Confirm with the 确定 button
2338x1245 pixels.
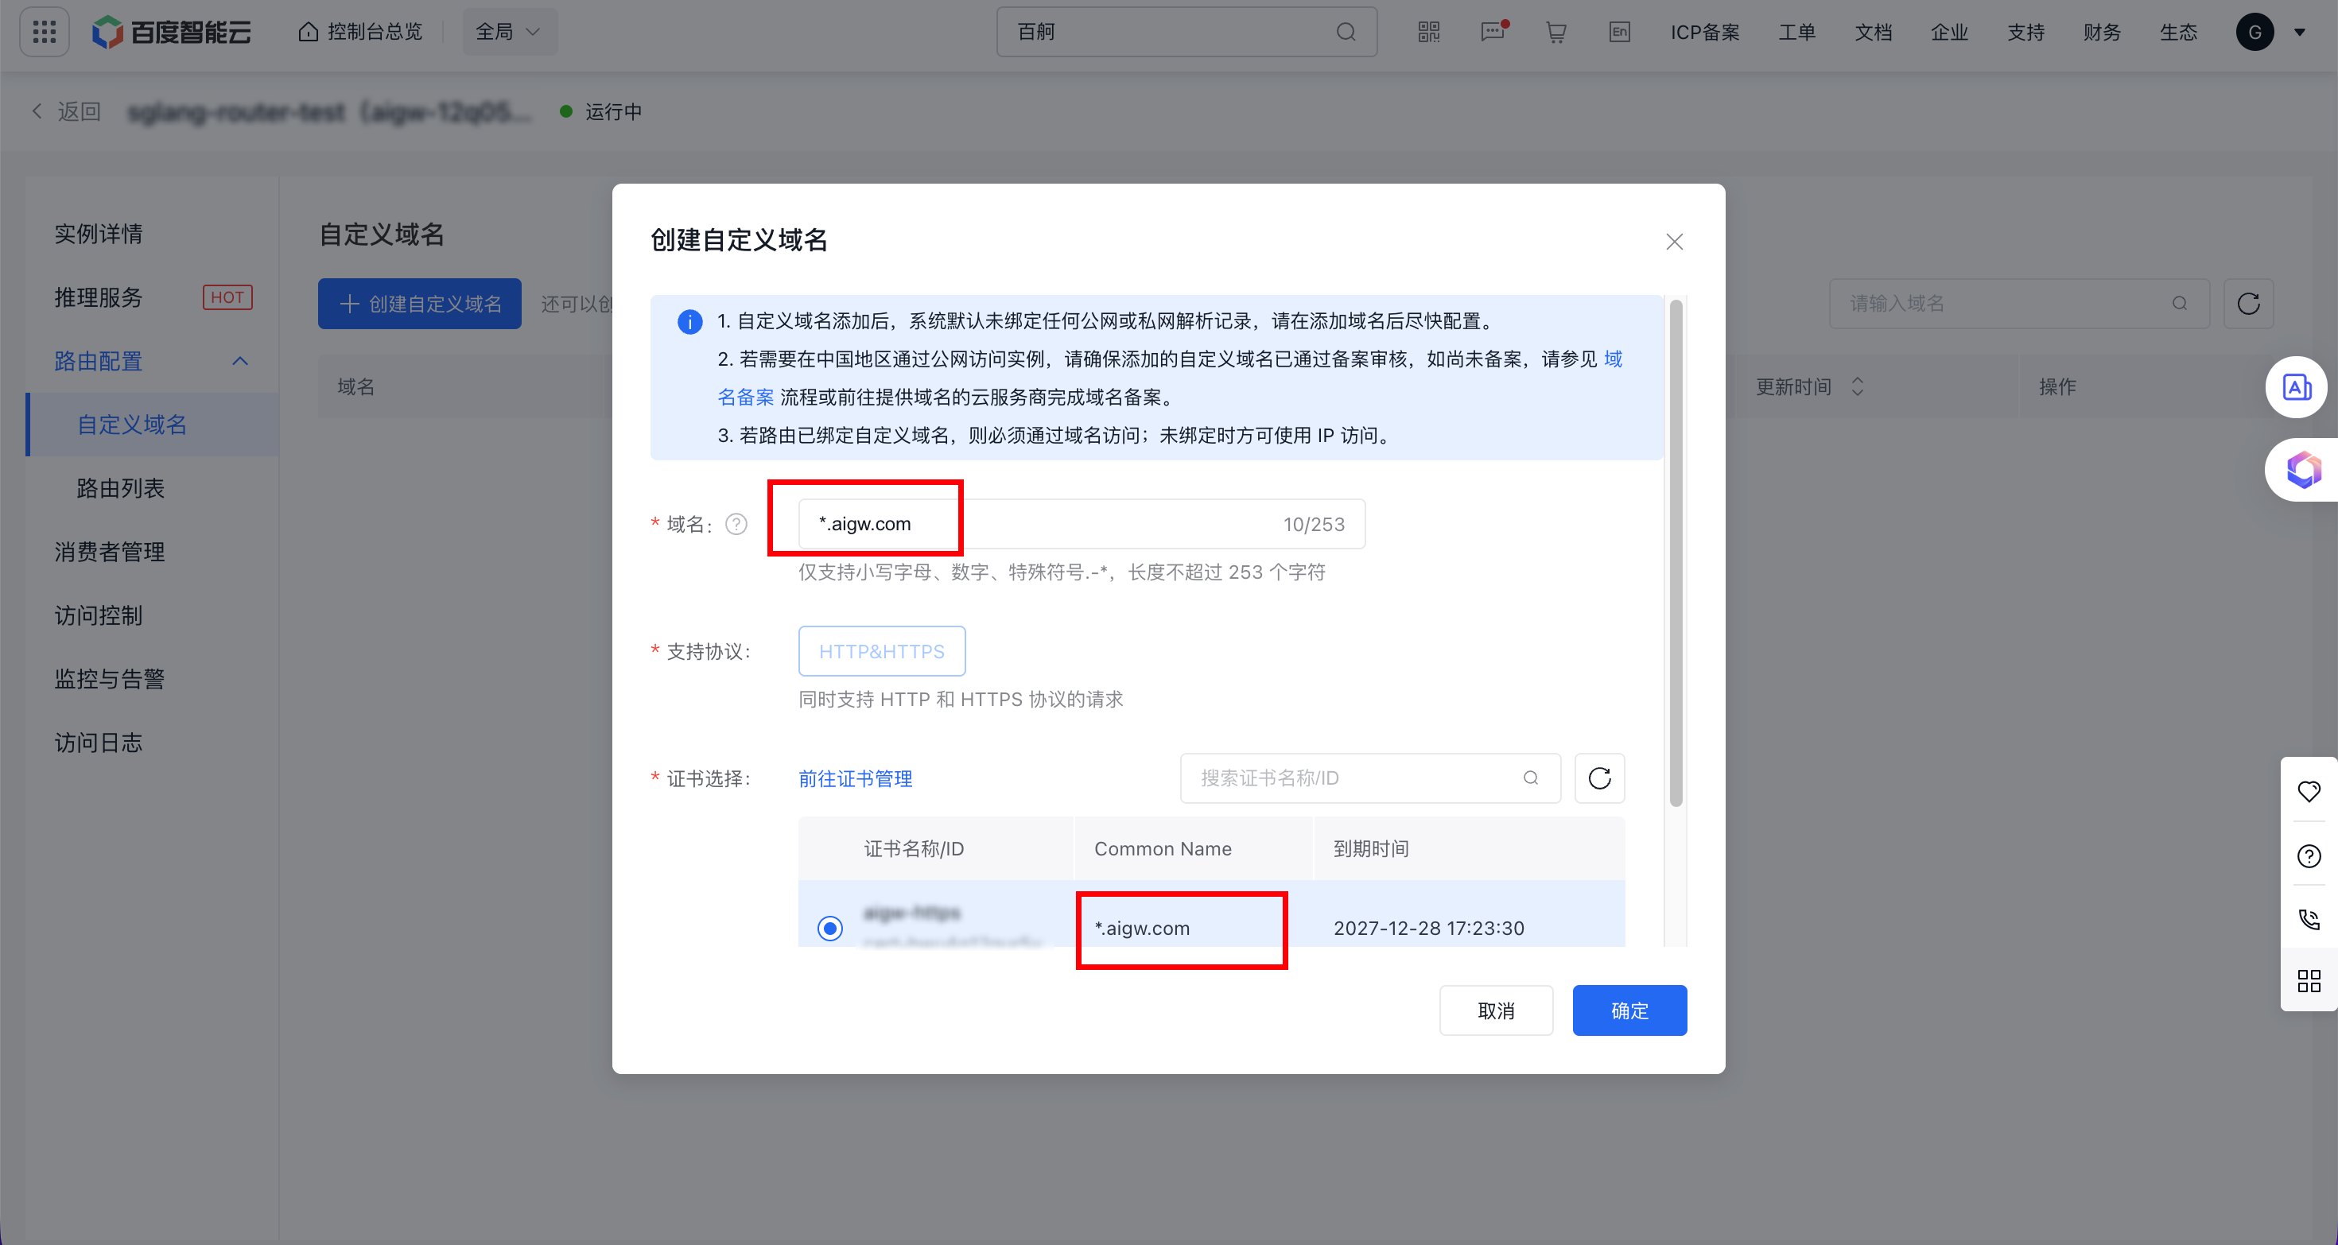[1629, 1010]
